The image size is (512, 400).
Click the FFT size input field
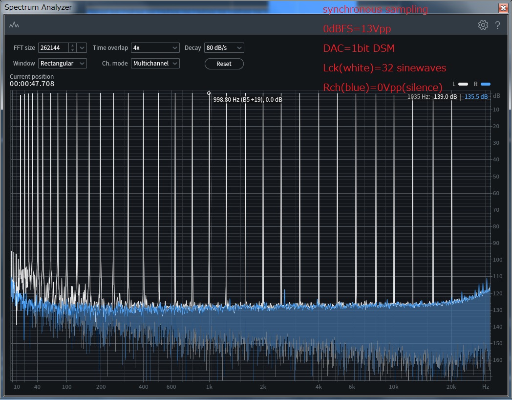(54, 48)
